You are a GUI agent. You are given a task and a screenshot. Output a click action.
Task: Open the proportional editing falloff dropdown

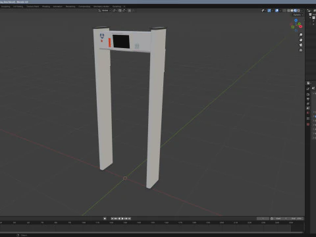coord(133,11)
